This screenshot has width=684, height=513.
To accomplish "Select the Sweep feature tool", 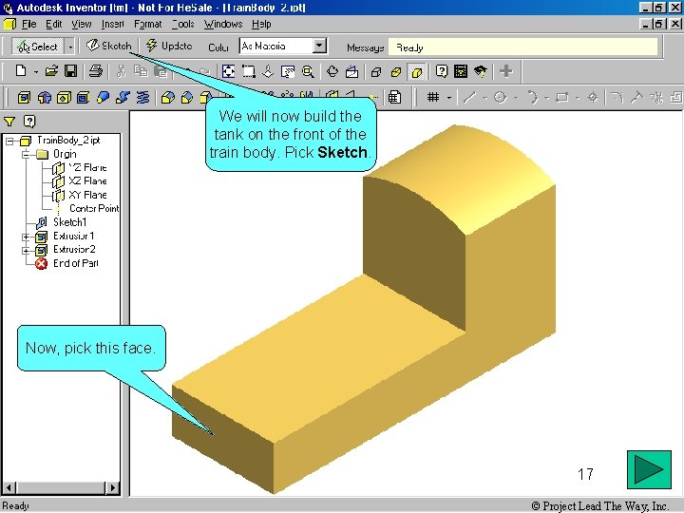I will coord(123,97).
